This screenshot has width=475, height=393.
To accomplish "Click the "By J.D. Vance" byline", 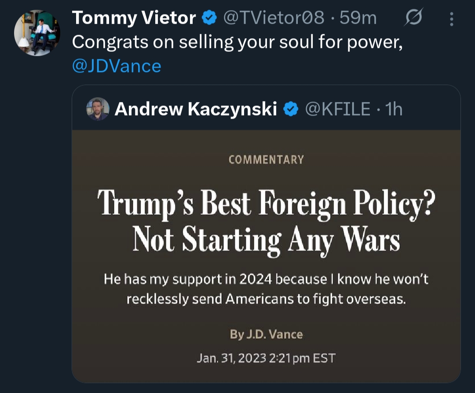I will [266, 335].
